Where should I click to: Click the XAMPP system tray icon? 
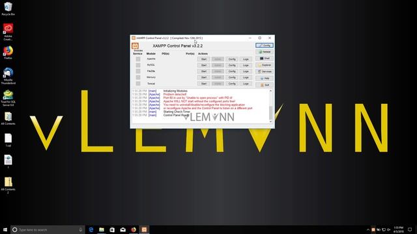pyautogui.click(x=373, y=229)
